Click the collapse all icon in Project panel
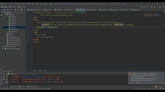The width and height of the screenshot is (165, 92). click(18, 10)
